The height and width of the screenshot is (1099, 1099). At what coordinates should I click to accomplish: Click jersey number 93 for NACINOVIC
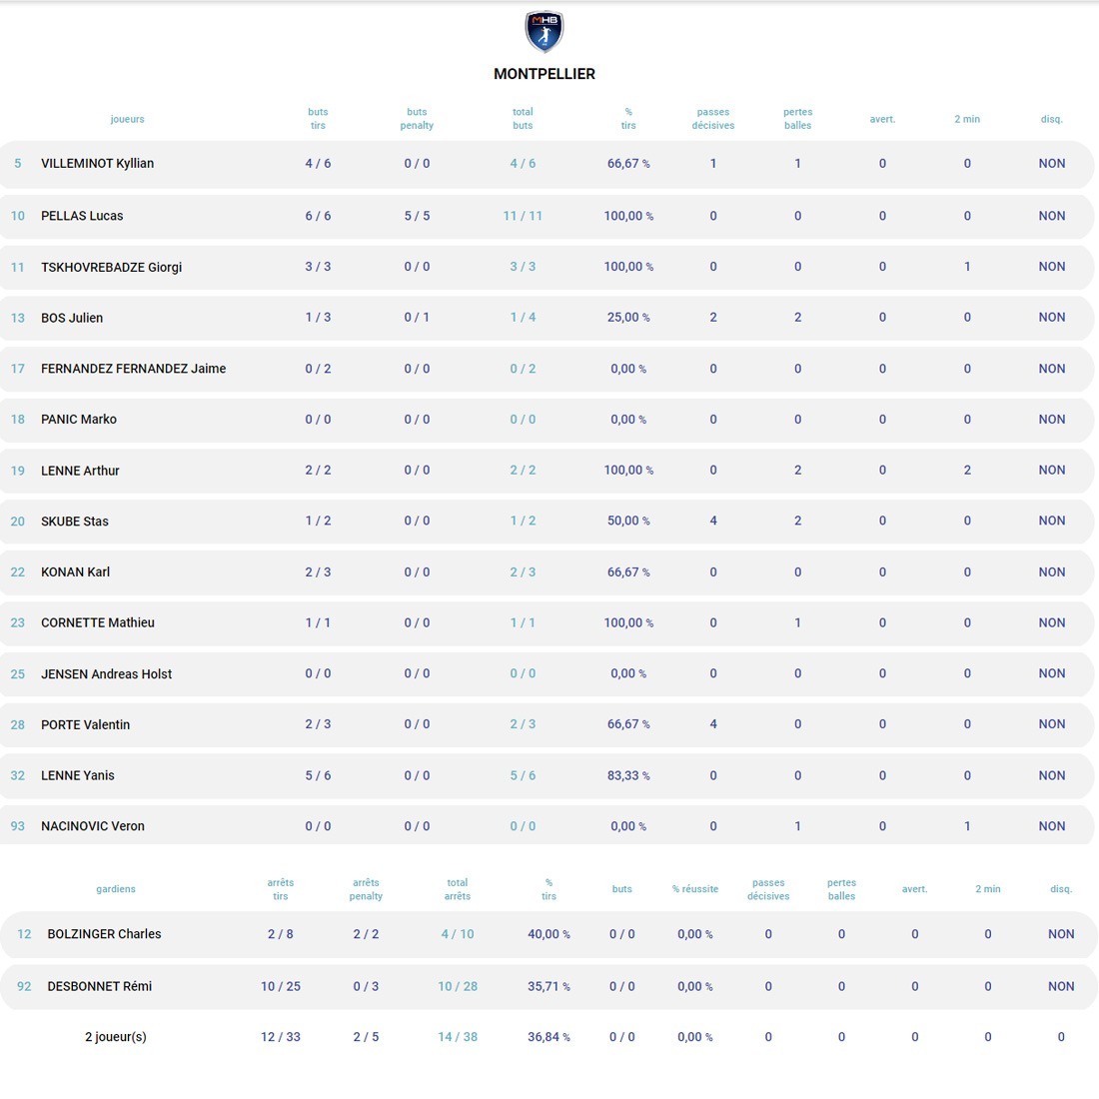click(17, 826)
